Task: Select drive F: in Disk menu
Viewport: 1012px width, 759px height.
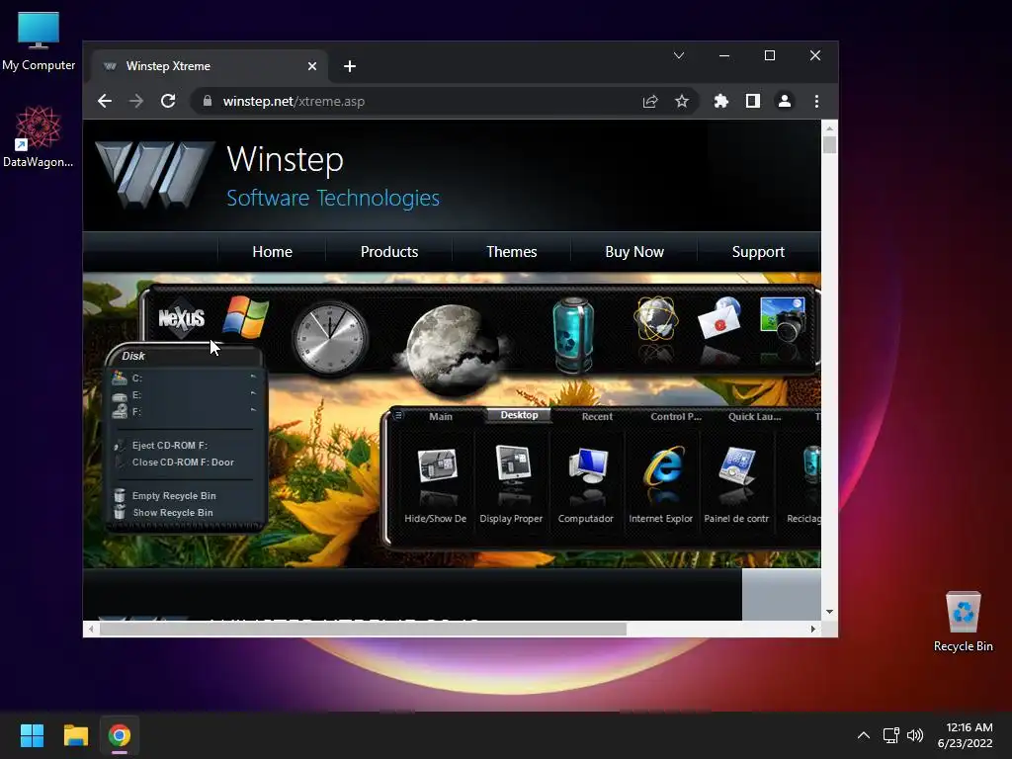Action: coord(185,412)
